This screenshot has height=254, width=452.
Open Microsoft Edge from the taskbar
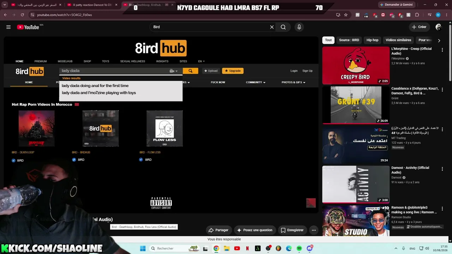(x=289, y=248)
